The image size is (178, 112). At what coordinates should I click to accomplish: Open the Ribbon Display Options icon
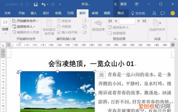click(x=136, y=4)
